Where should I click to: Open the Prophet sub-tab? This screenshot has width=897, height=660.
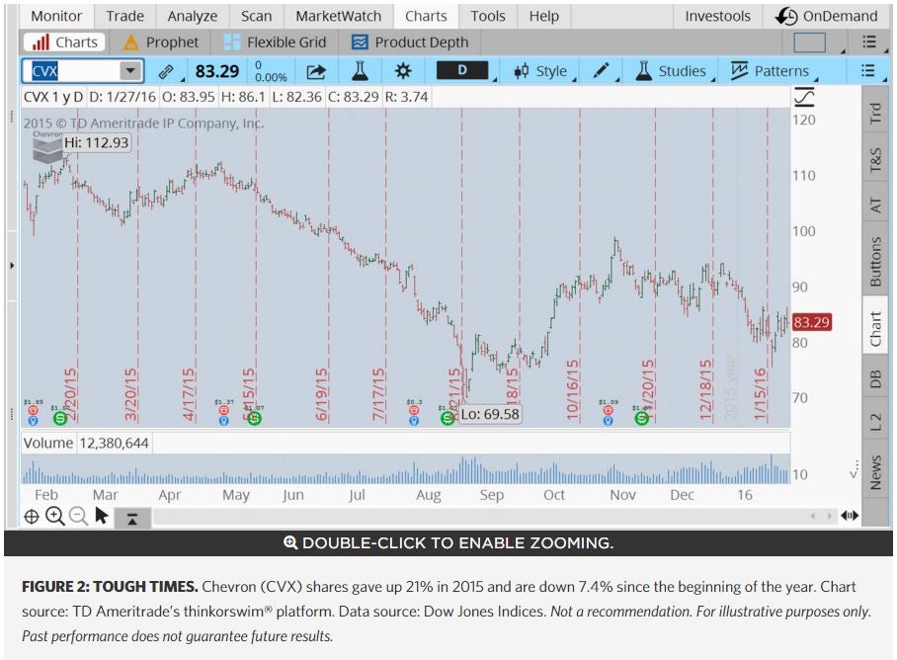pos(161,42)
